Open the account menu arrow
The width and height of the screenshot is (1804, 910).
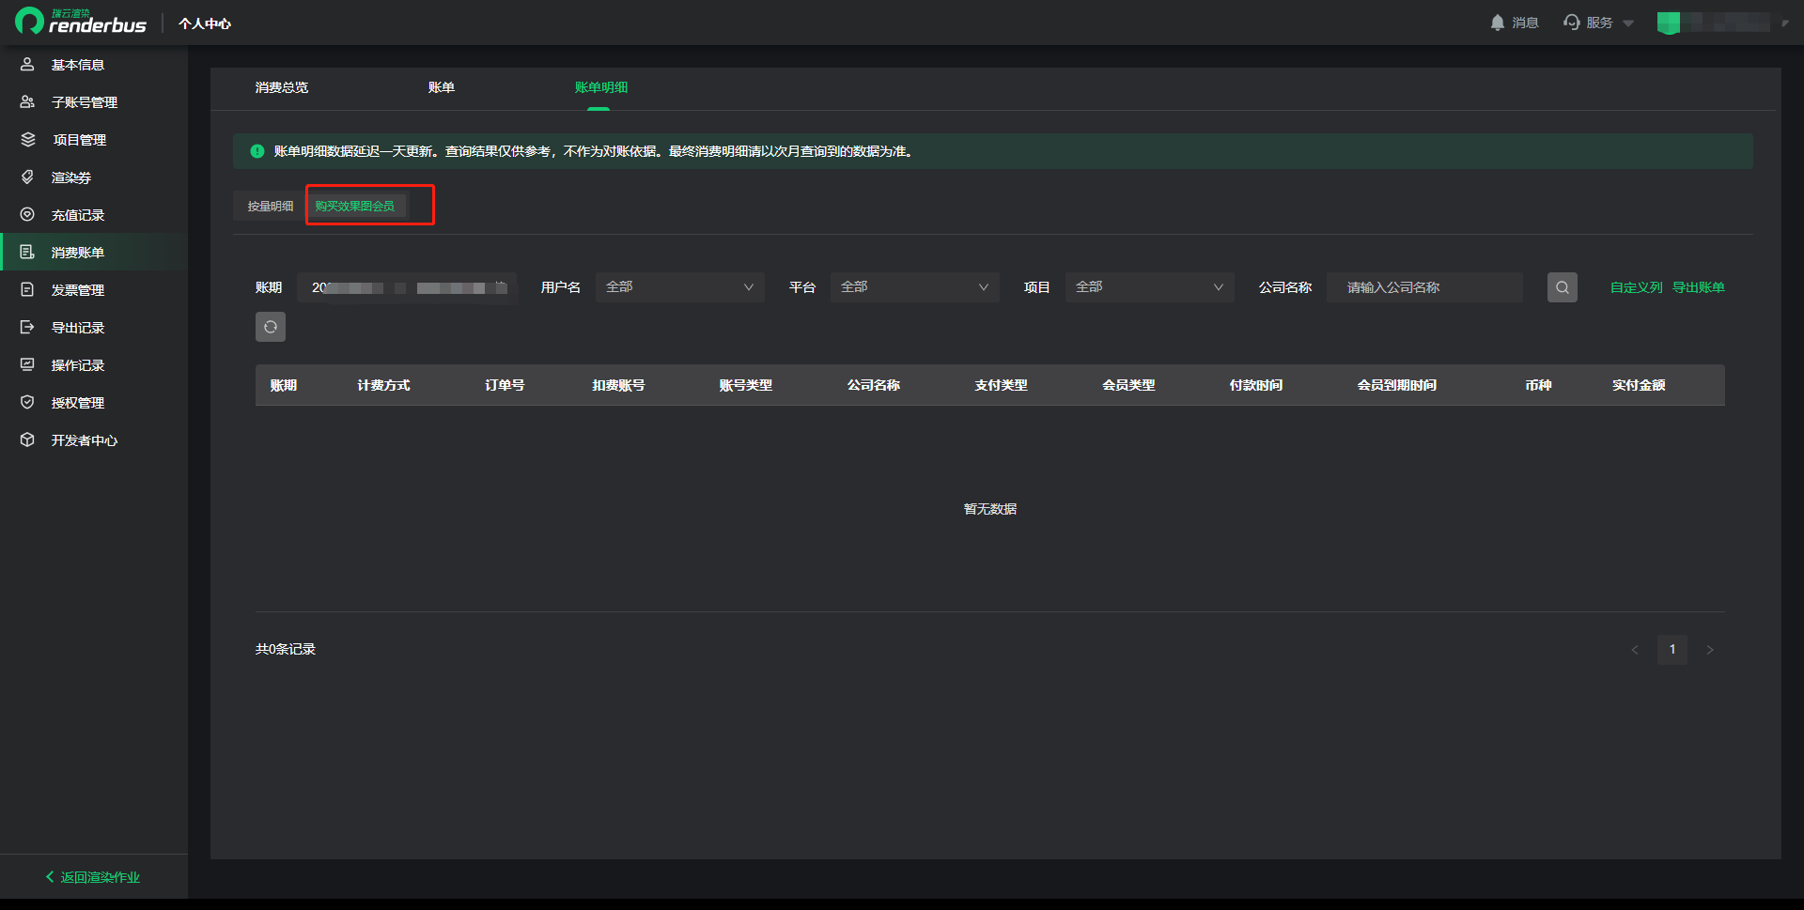tap(1785, 23)
